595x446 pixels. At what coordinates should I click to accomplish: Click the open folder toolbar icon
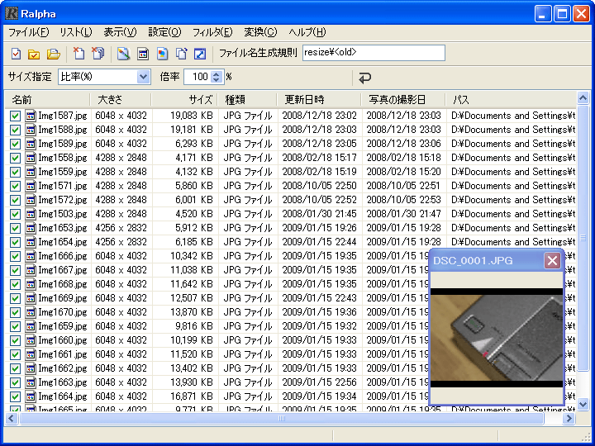(x=53, y=55)
